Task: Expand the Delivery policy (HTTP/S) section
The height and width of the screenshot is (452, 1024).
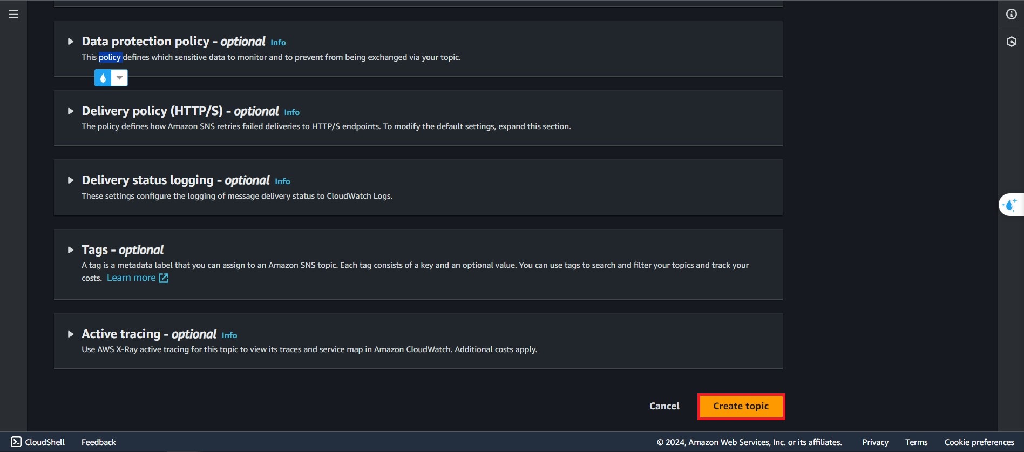Action: pyautogui.click(x=70, y=111)
